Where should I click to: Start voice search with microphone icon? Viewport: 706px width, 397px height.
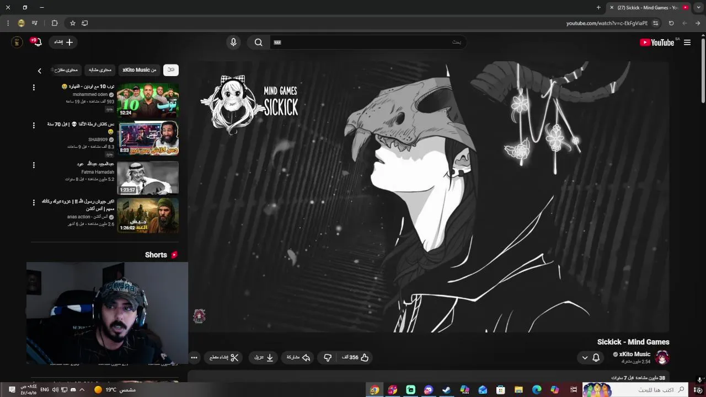click(x=233, y=42)
